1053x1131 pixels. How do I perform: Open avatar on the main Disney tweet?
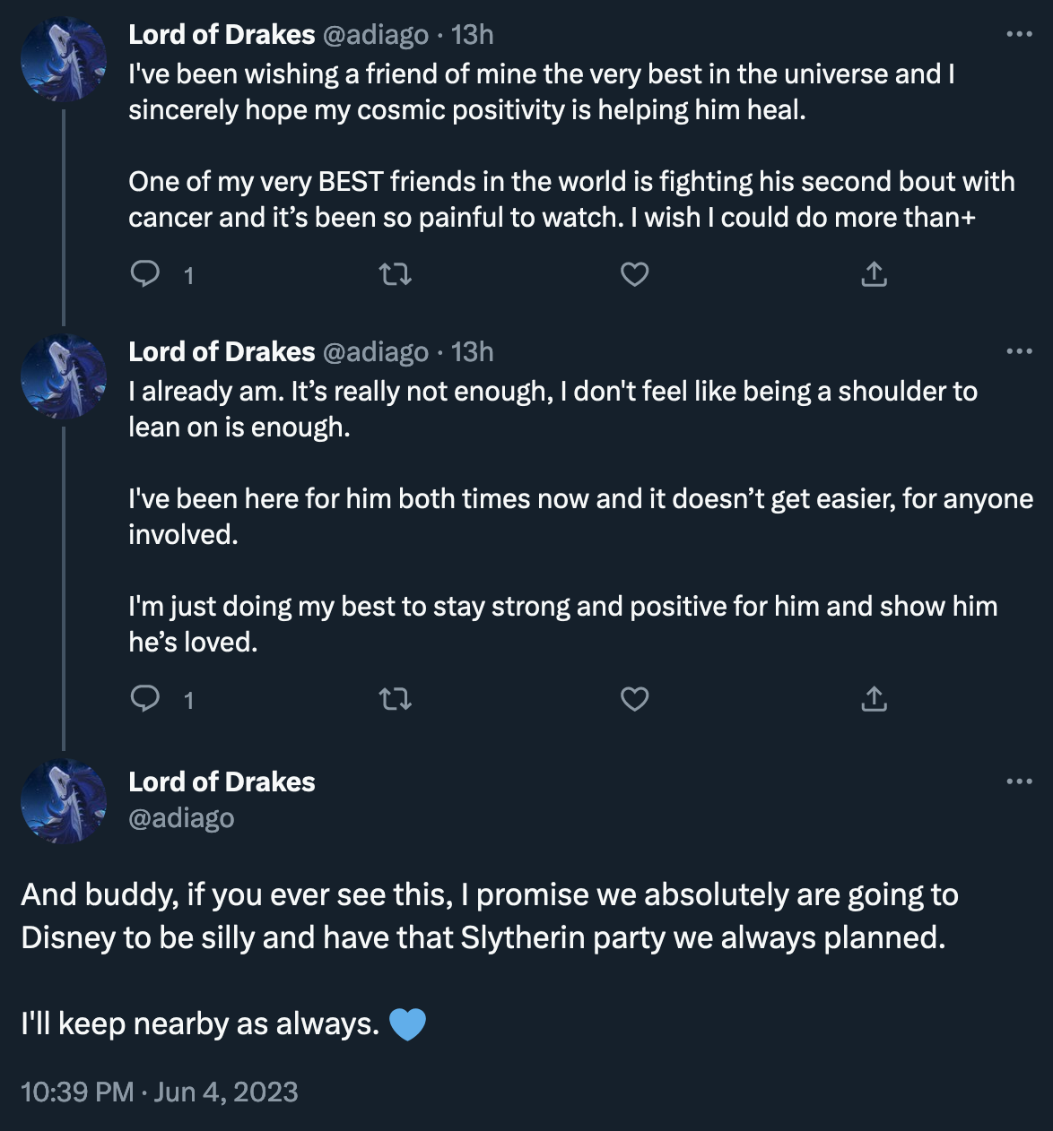(x=64, y=801)
